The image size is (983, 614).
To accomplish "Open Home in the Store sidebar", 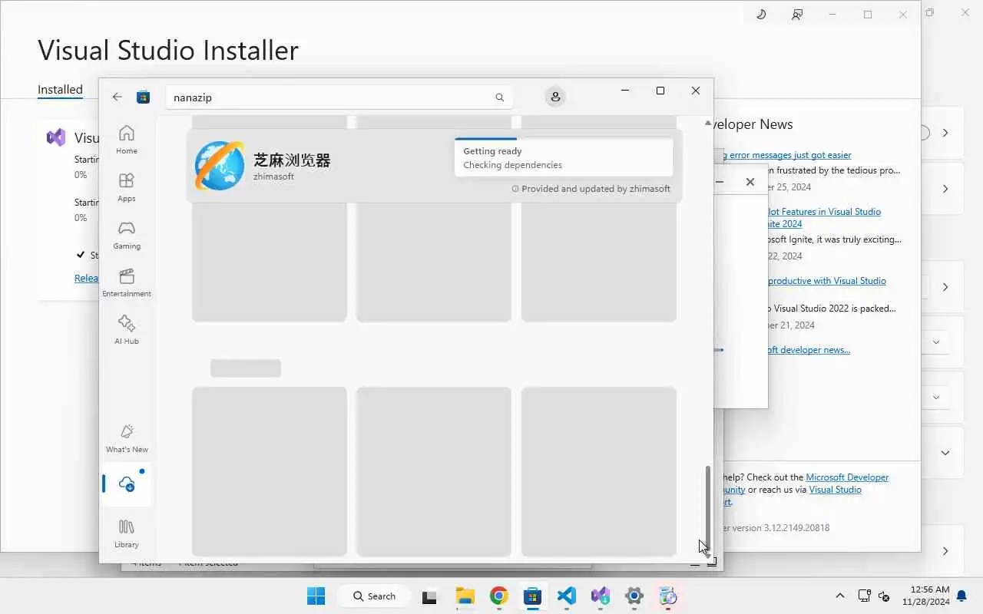I will pos(127,140).
